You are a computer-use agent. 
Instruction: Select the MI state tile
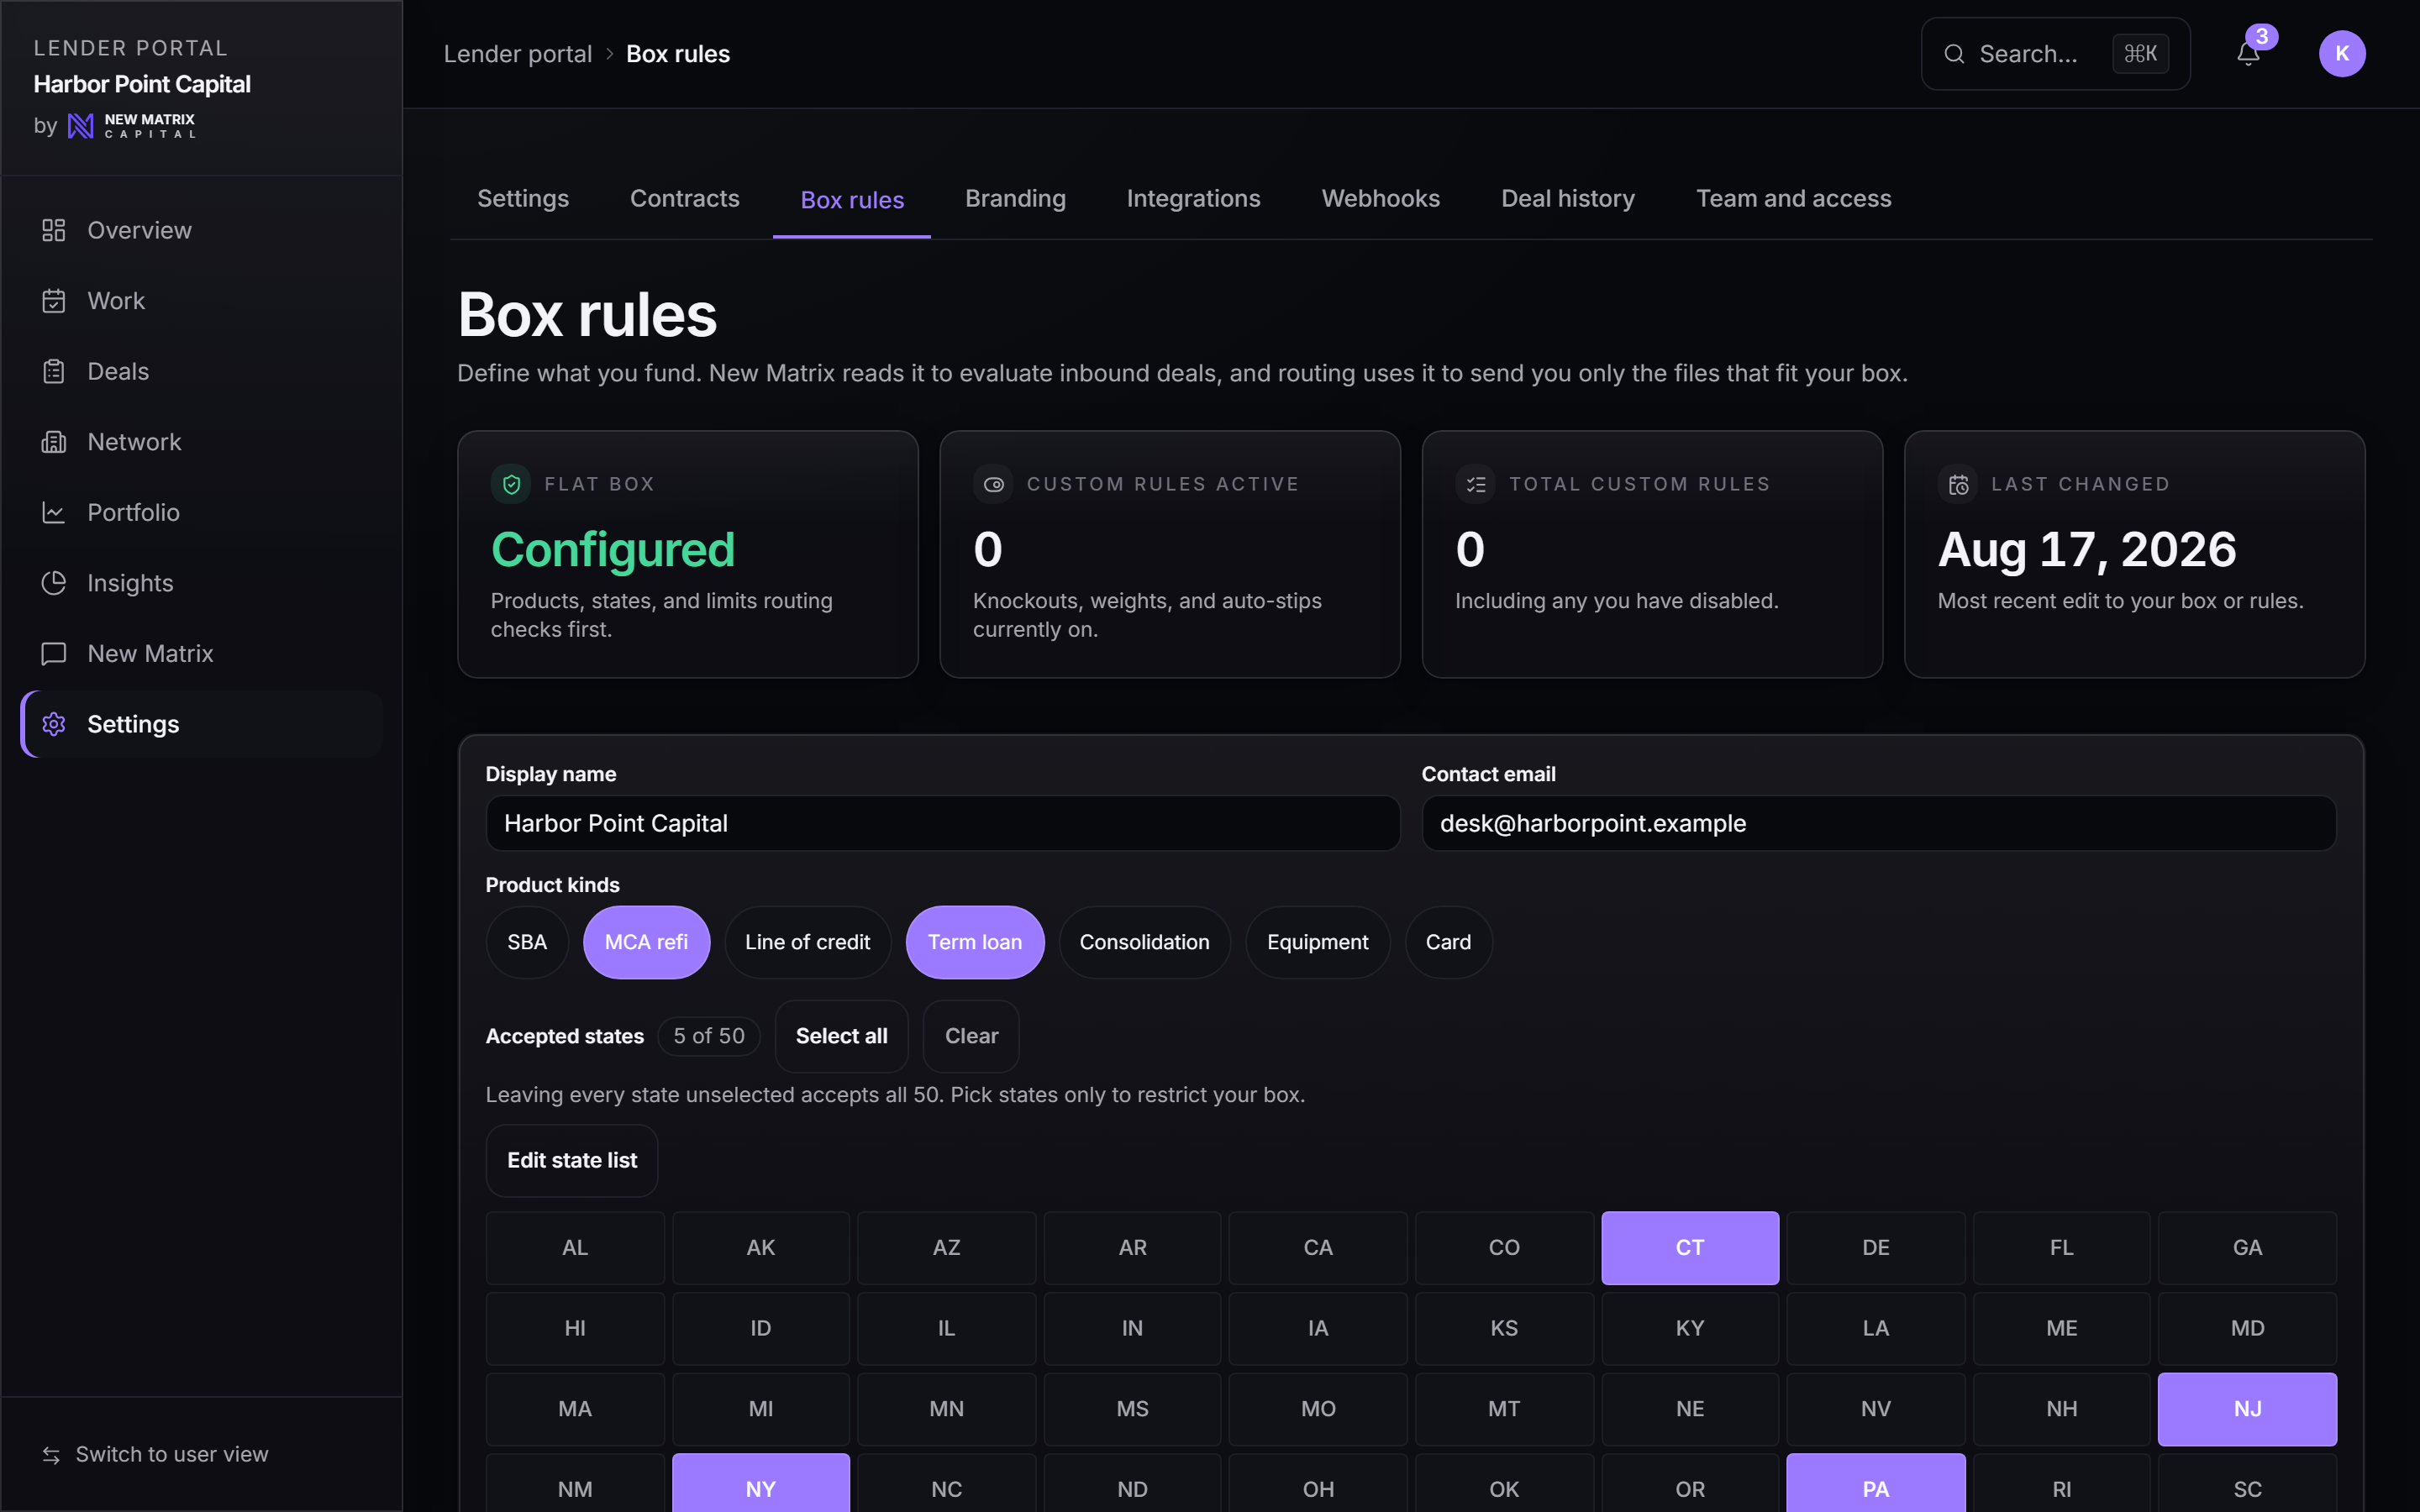point(761,1409)
